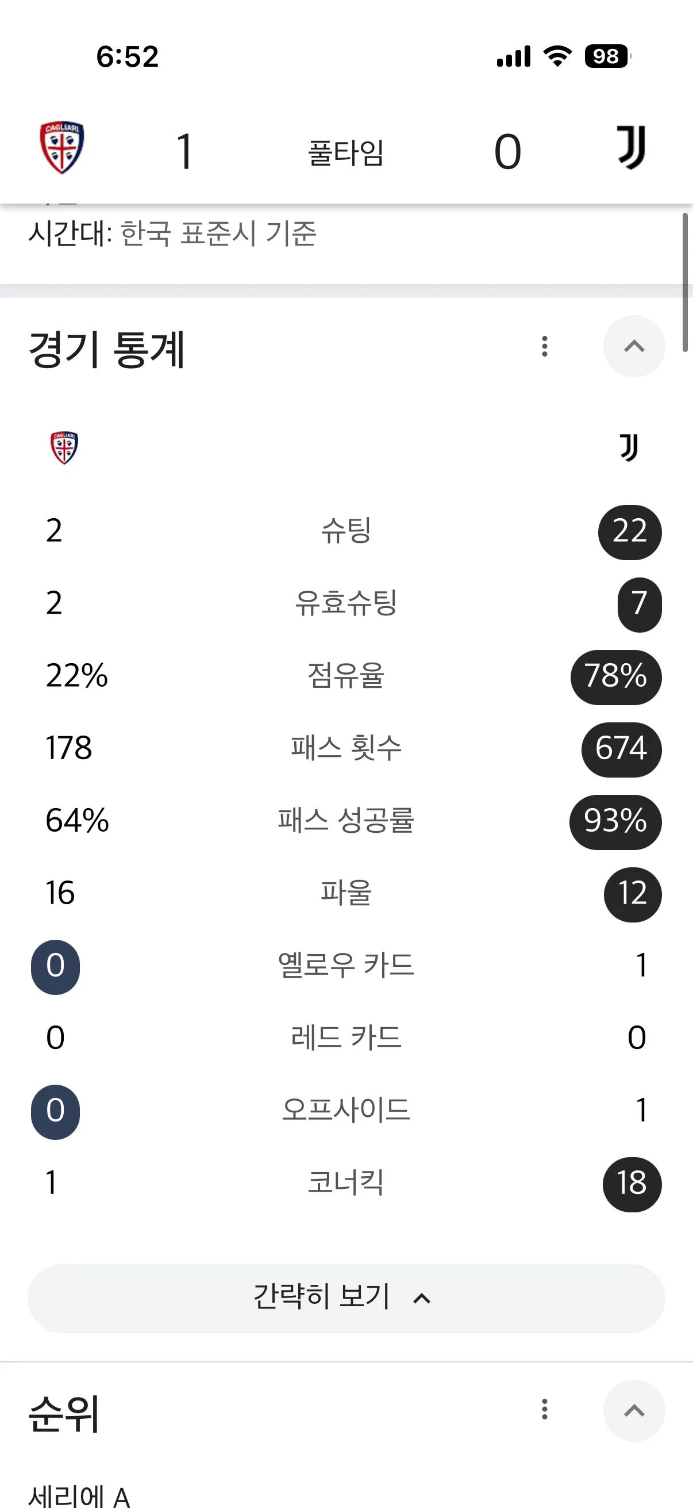
Task: Tap Juventus 18 corner kicks badge
Action: [x=632, y=1184]
